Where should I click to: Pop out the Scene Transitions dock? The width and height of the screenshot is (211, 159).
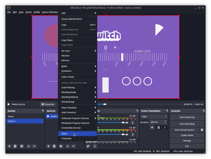click(x=167, y=111)
